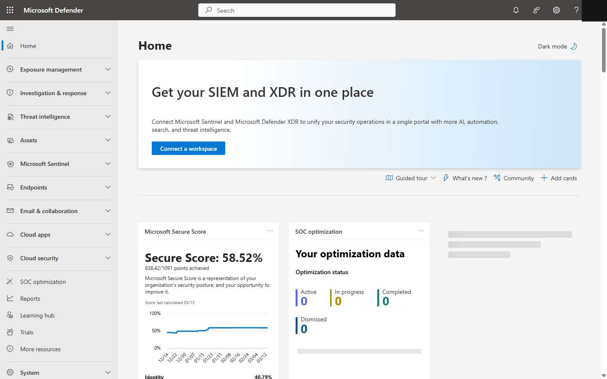This screenshot has width=607, height=379.
Task: Click the feedback icon in the top bar
Action: (536, 10)
